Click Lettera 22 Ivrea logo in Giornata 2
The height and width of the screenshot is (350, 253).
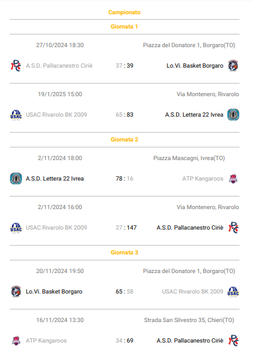16,179
